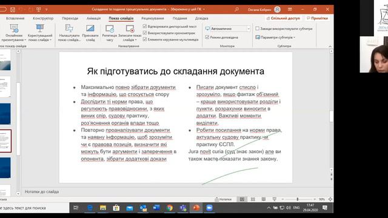
Task: Start Репетиція часу
Action: pyautogui.click(x=109, y=33)
